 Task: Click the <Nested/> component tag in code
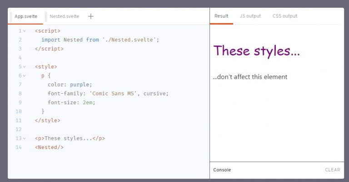click(49, 147)
